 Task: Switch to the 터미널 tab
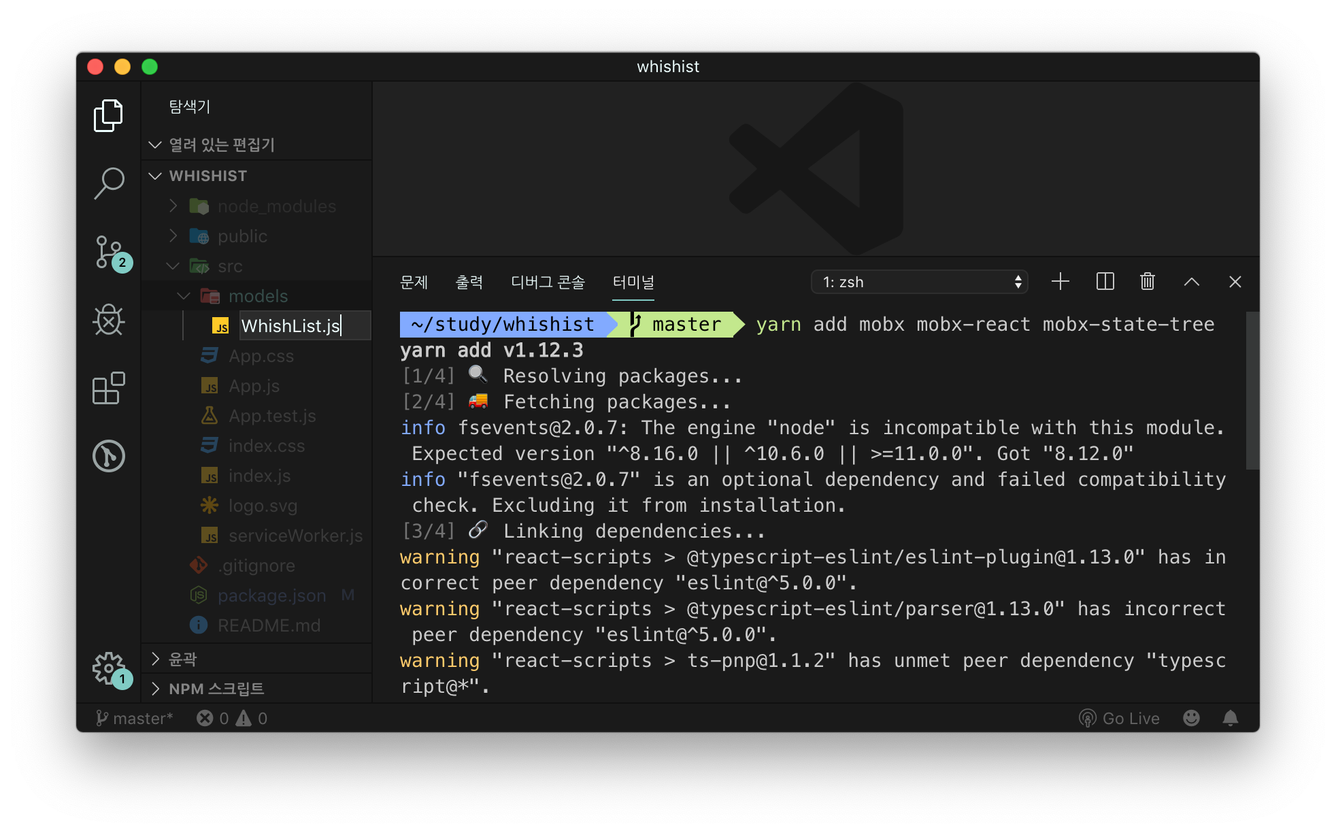click(633, 282)
